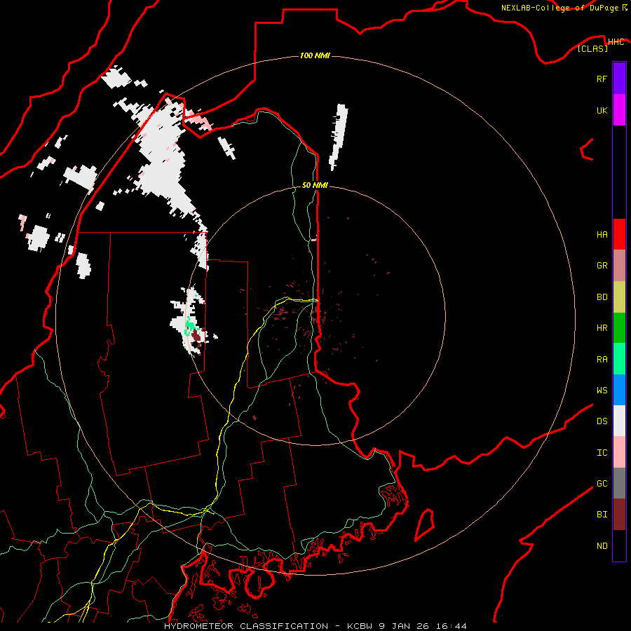The image size is (631, 631).
Task: Click the HYDROMETEOR CLASSIFICATION title text
Action: pos(246,626)
